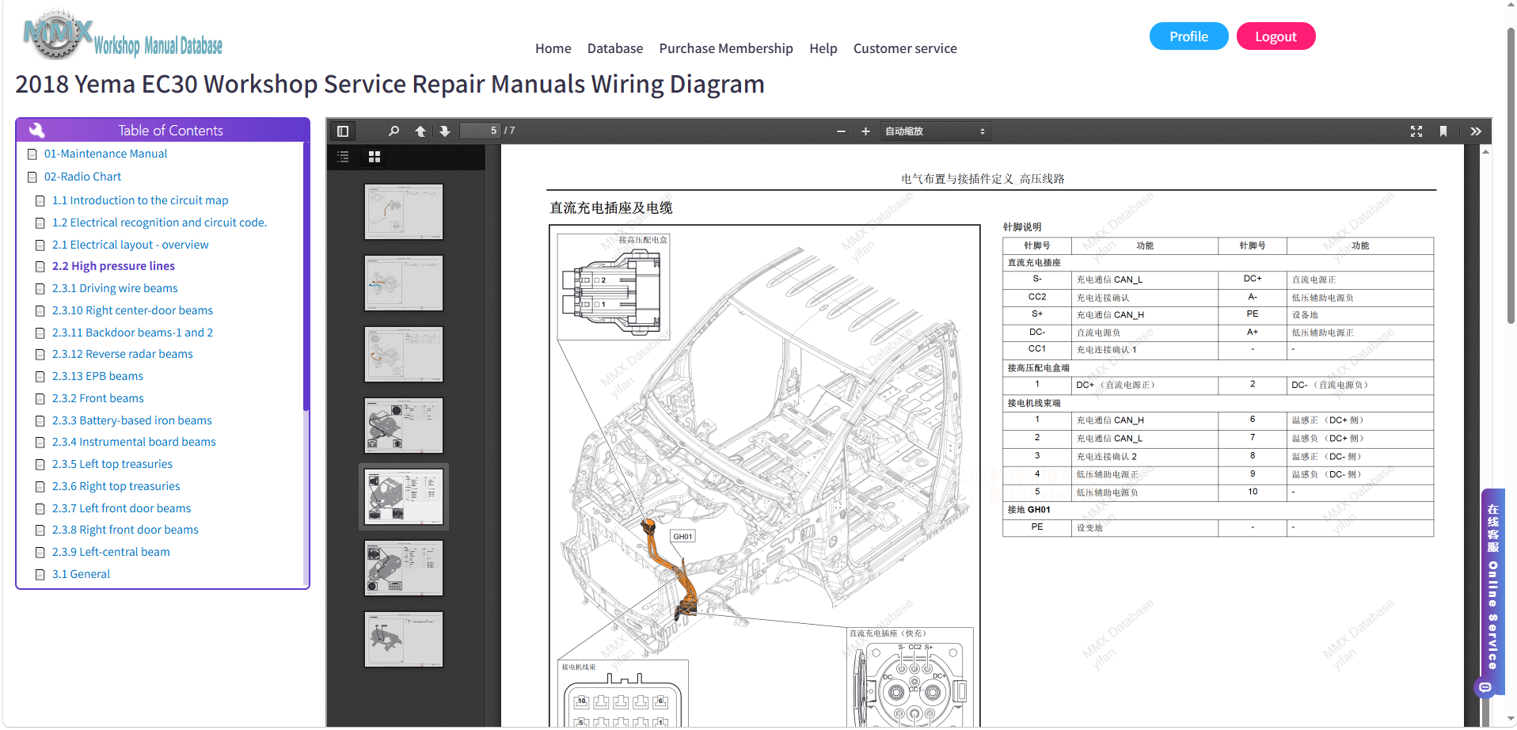The image size is (1517, 730).
Task: Click the wrench icon in Table of Contents header
Action: pyautogui.click(x=36, y=131)
